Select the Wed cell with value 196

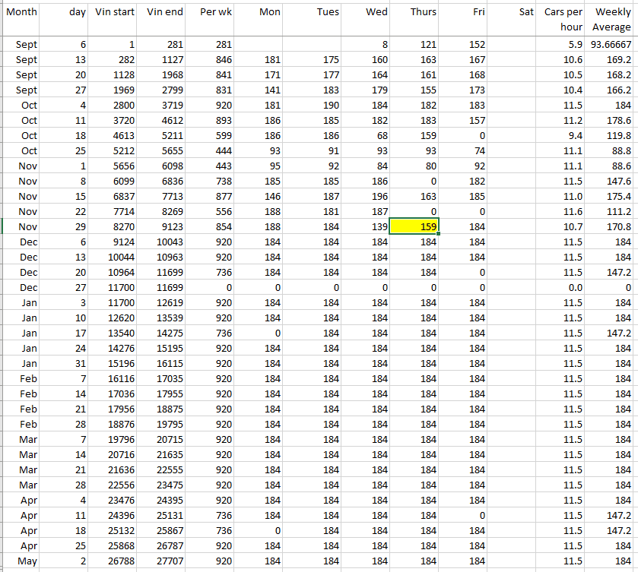point(366,196)
